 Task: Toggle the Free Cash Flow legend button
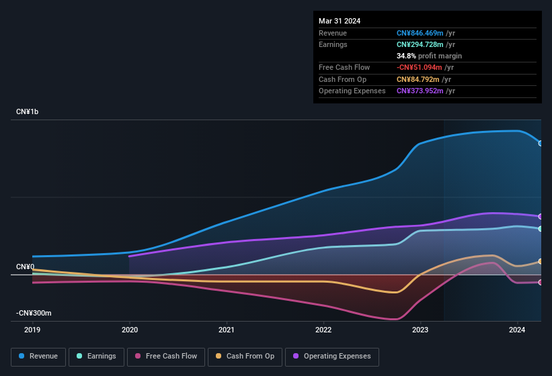pos(166,357)
